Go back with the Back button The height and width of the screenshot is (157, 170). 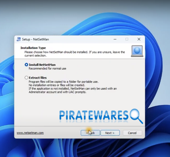point(90,133)
